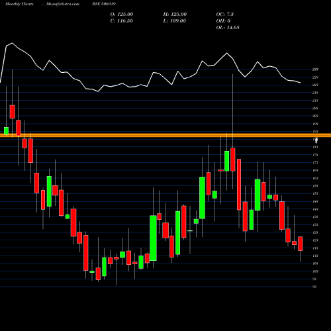Click the BSE 506919 symbol label
Image resolution: width=331 pixels, height=331 pixels.
(104, 4)
